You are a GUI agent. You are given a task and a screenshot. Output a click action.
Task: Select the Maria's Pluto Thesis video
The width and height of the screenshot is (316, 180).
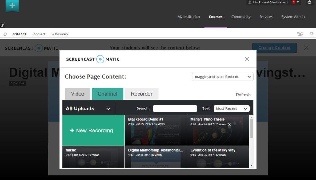[218, 130]
